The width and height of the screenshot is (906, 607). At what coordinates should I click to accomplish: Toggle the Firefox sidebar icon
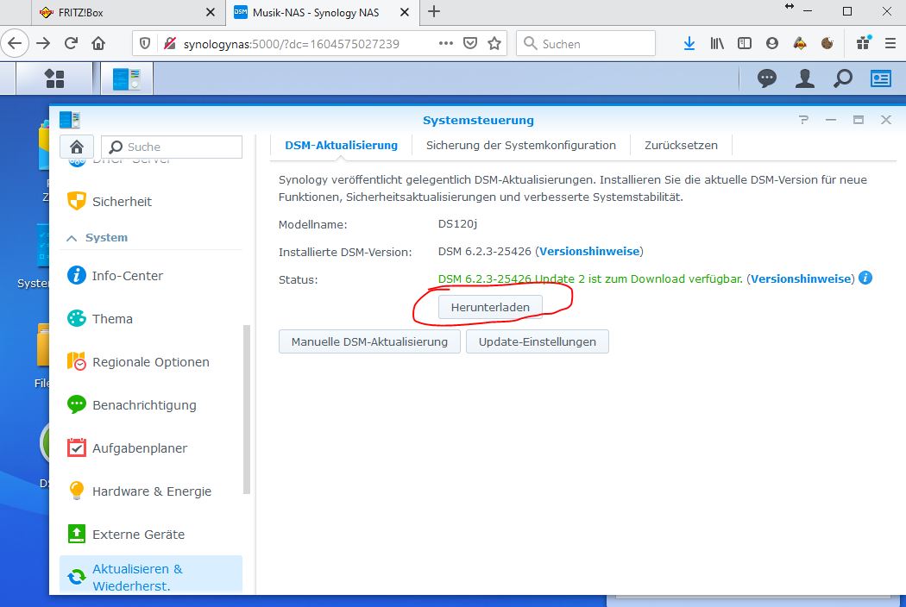pos(744,43)
